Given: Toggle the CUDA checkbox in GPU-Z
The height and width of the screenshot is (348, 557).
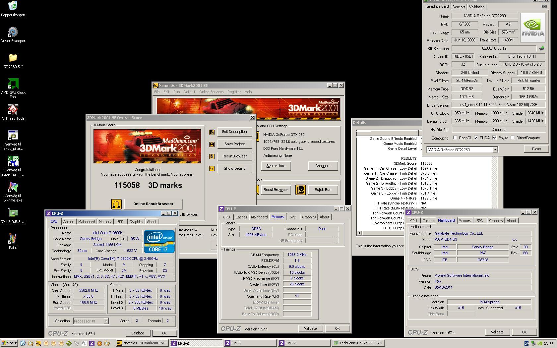Looking at the screenshot, I should click(476, 138).
